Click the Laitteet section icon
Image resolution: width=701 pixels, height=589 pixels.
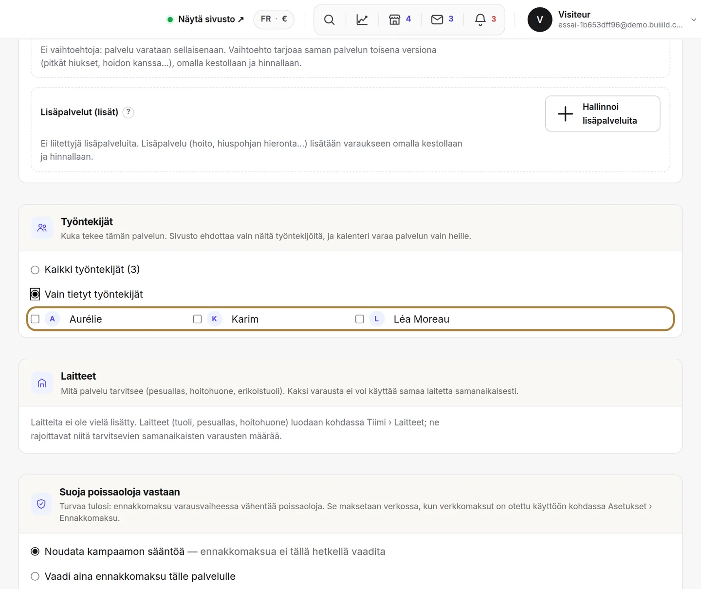[x=42, y=383]
